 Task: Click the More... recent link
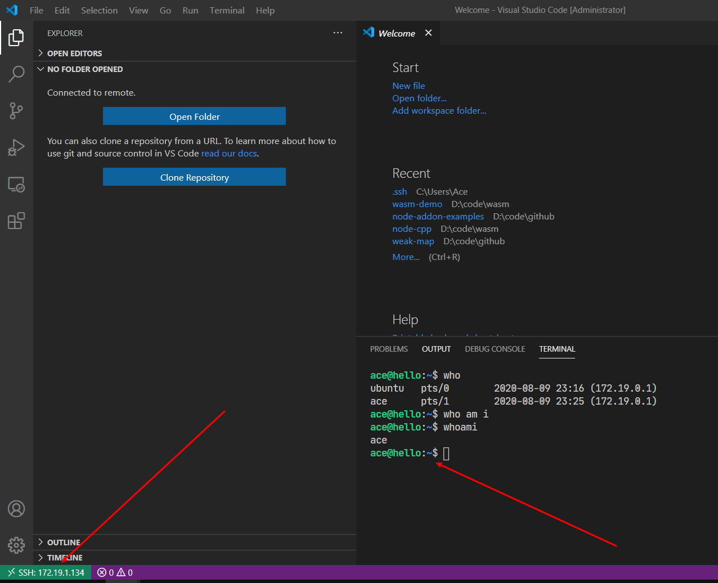(x=406, y=257)
